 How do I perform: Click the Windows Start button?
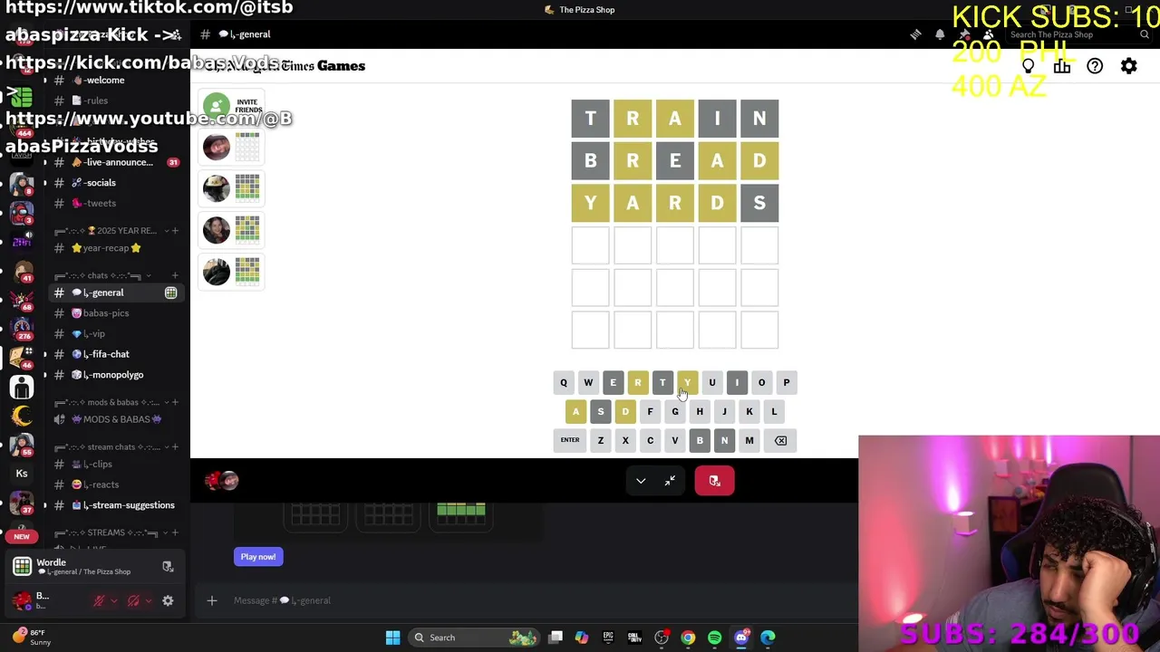click(392, 638)
